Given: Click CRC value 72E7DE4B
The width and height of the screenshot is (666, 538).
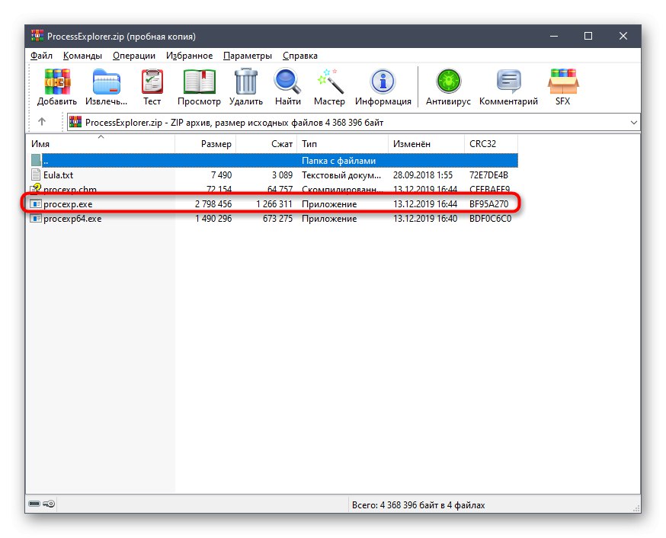Looking at the screenshot, I should (488, 175).
